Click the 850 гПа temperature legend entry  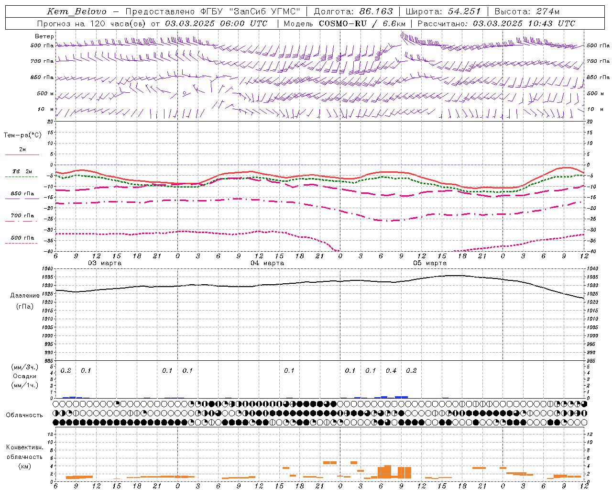point(22,194)
